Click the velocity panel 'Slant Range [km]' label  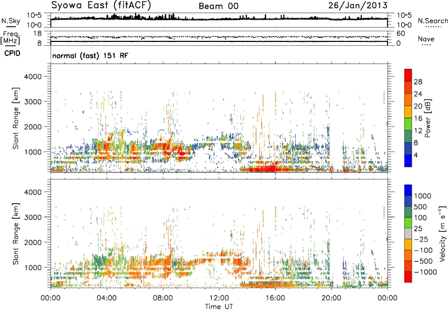pos(16,234)
